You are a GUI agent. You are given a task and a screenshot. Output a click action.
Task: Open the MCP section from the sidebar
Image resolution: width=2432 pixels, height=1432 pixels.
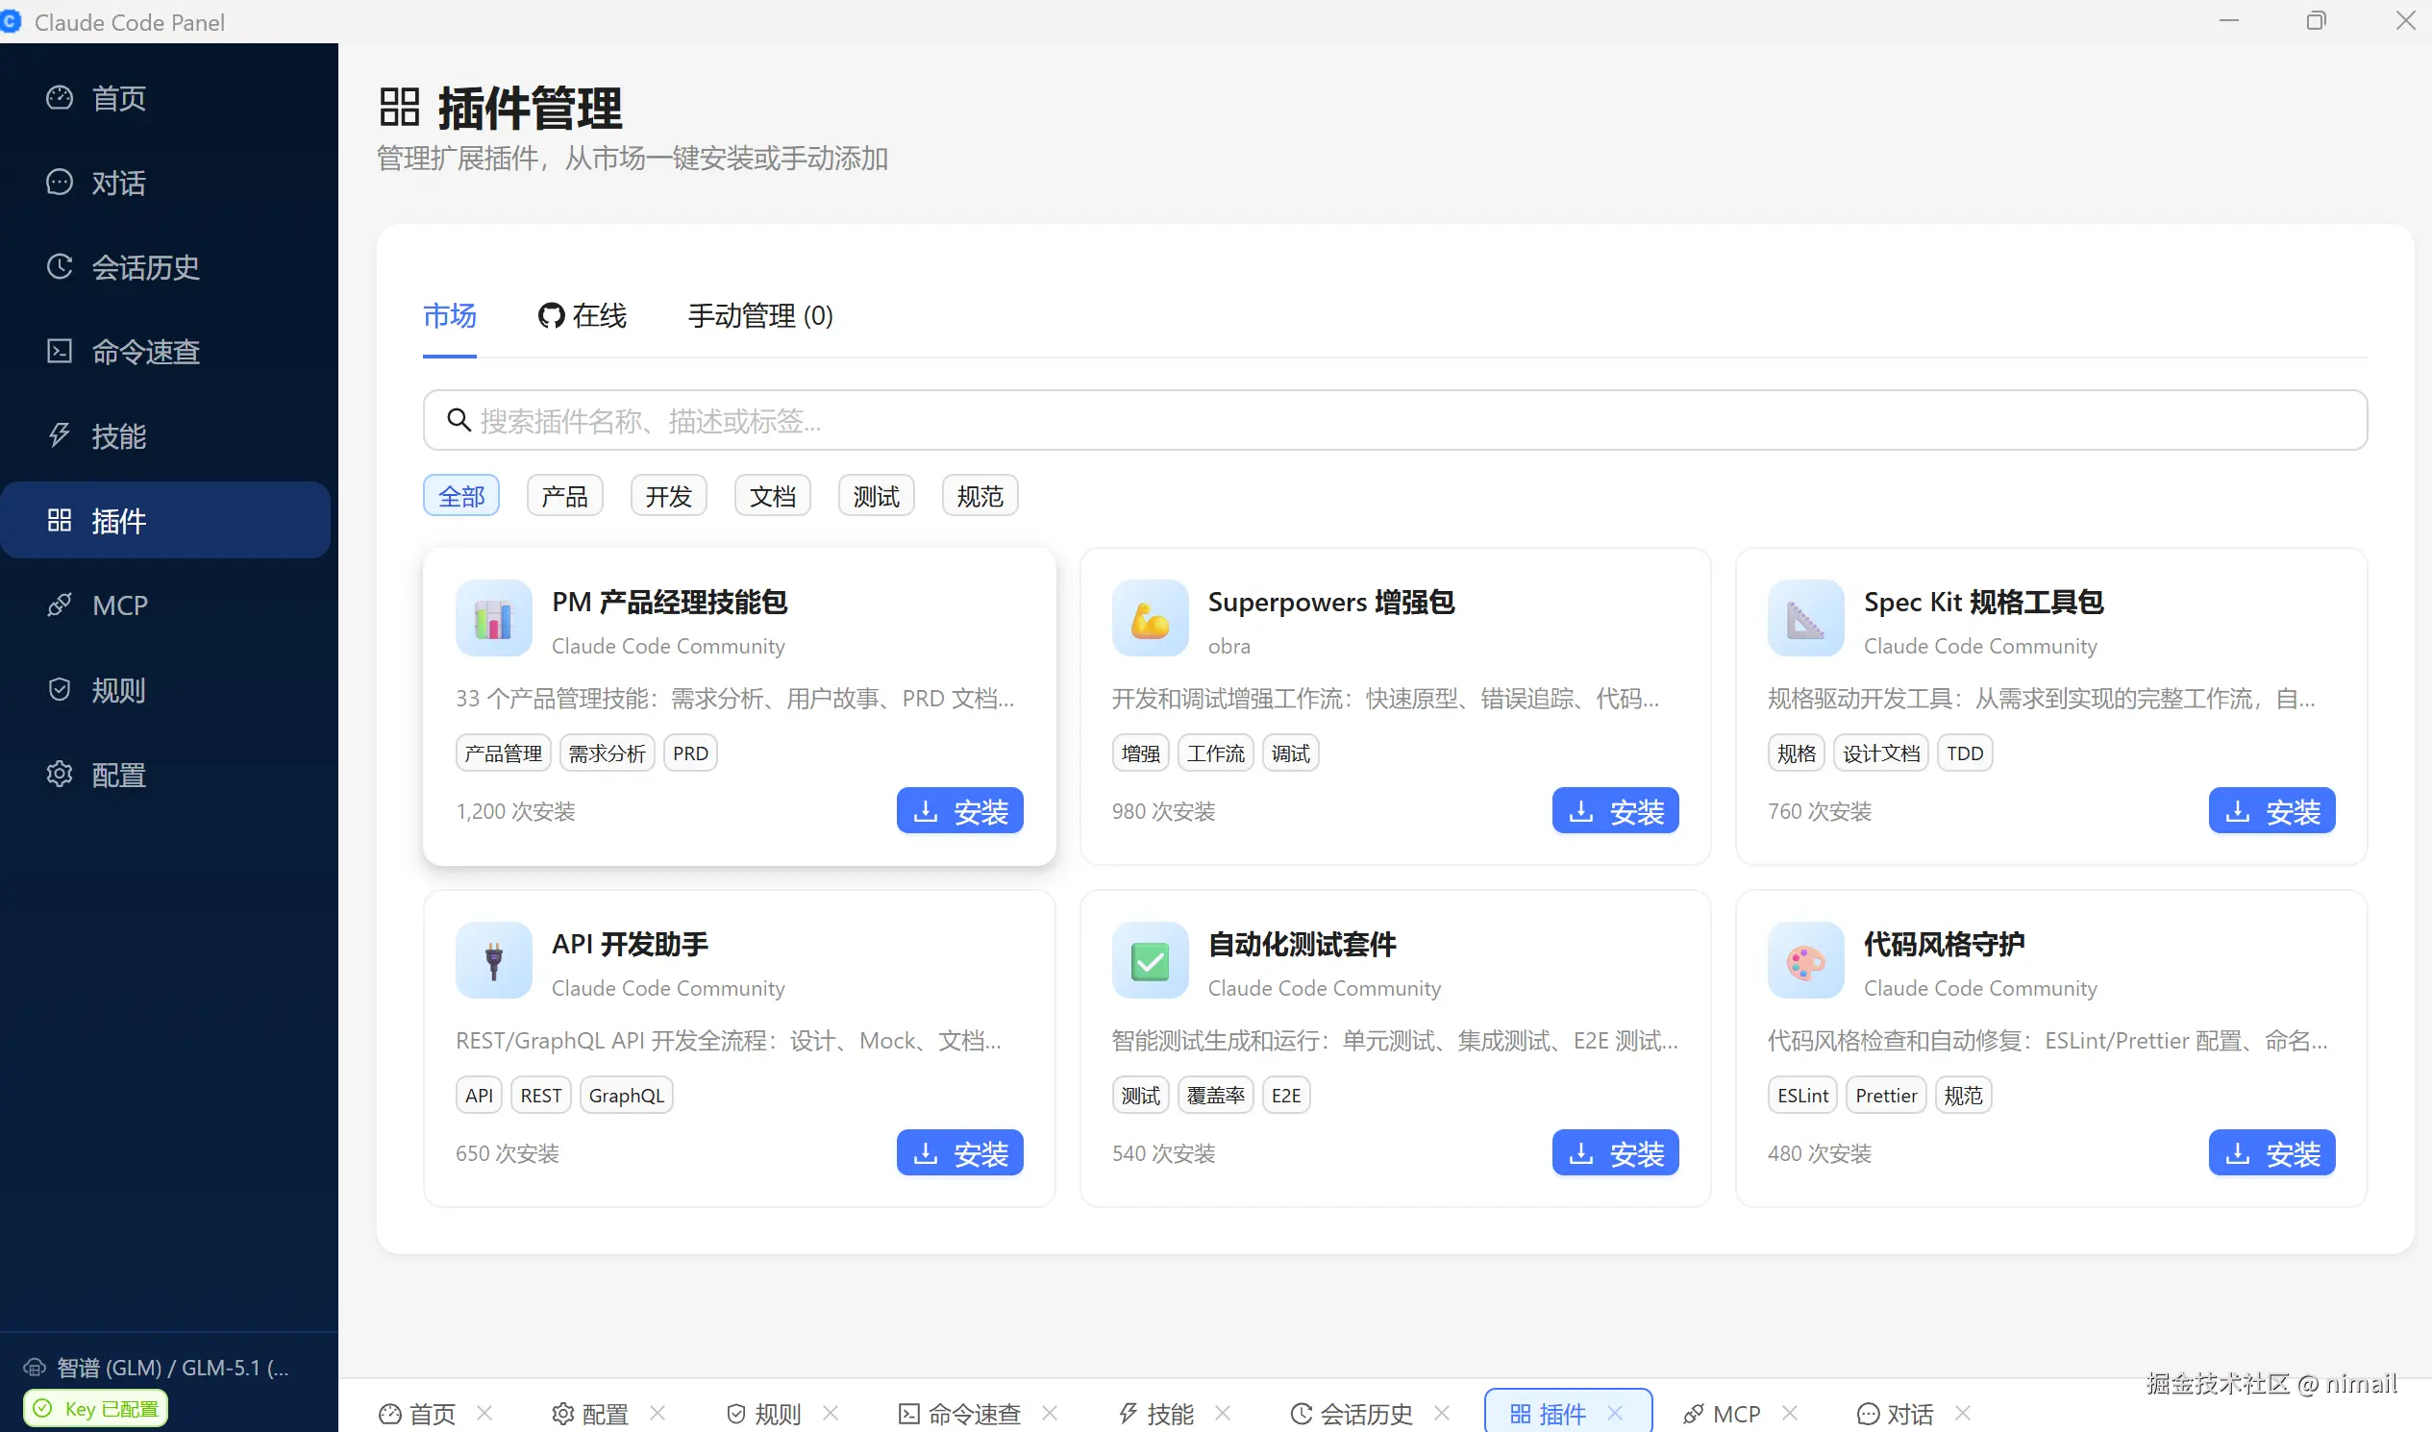[x=118, y=605]
